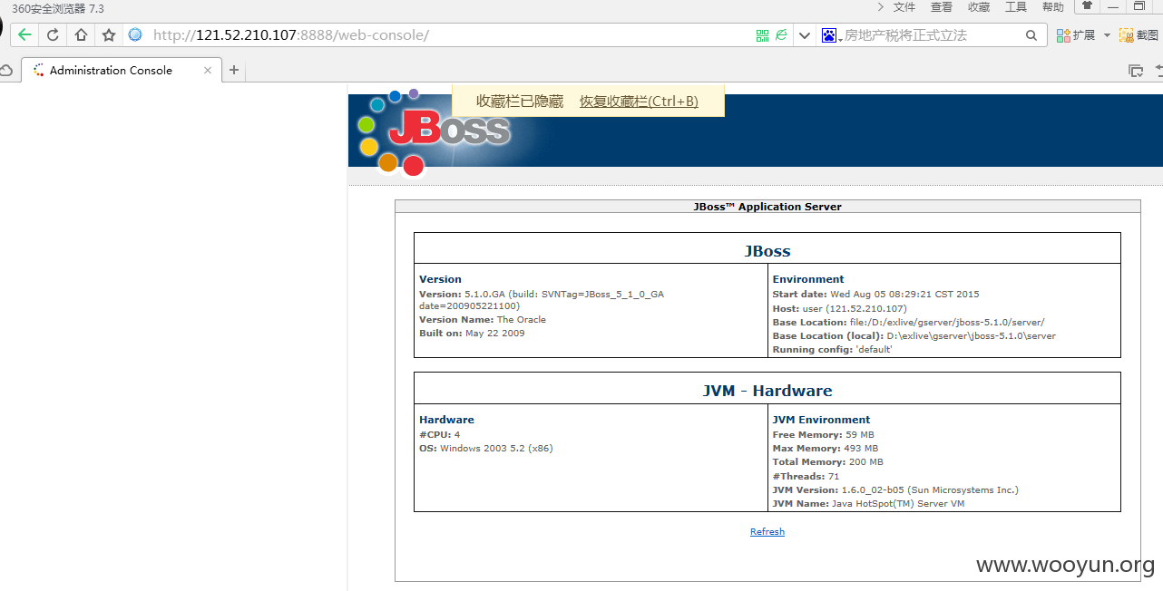
Task: Open a new tab with plus
Action: click(233, 70)
